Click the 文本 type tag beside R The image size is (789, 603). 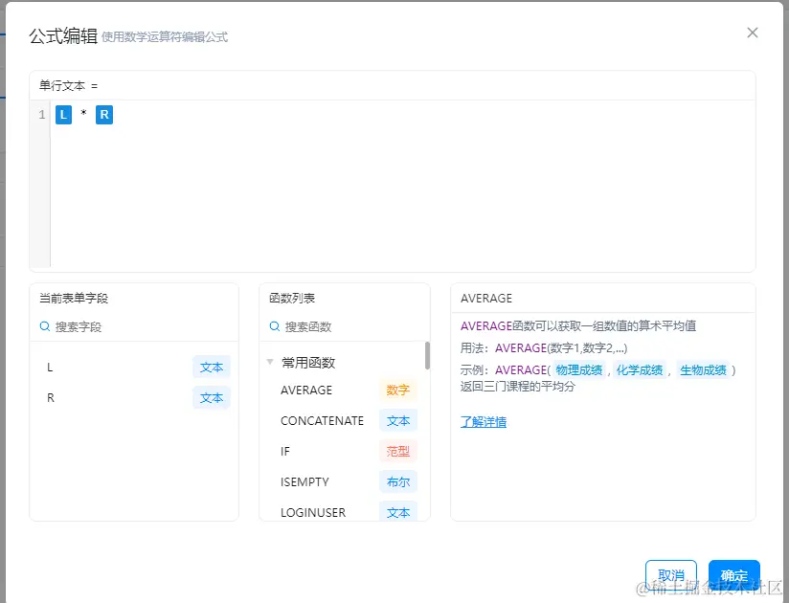point(212,398)
